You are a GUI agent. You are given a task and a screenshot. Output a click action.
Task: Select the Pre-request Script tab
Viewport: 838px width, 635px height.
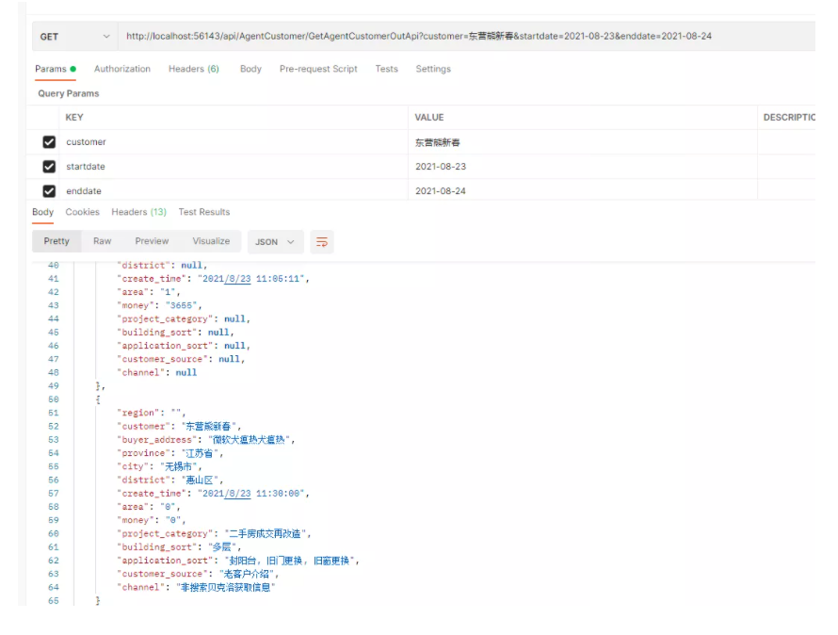pos(318,69)
